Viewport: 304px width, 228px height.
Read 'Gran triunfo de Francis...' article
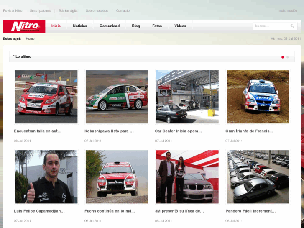point(249,131)
